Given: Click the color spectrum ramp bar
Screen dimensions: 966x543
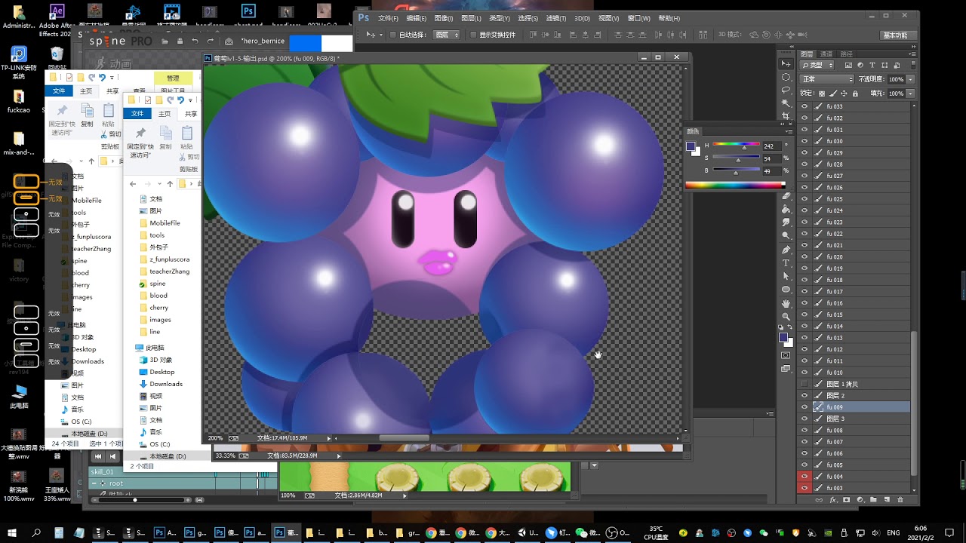Looking at the screenshot, I should coord(735,185).
